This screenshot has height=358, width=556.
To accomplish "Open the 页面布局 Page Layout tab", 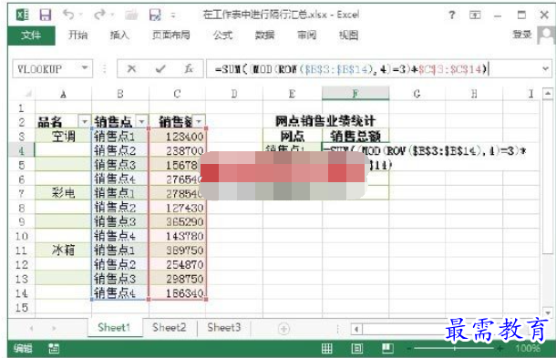I will [x=171, y=35].
